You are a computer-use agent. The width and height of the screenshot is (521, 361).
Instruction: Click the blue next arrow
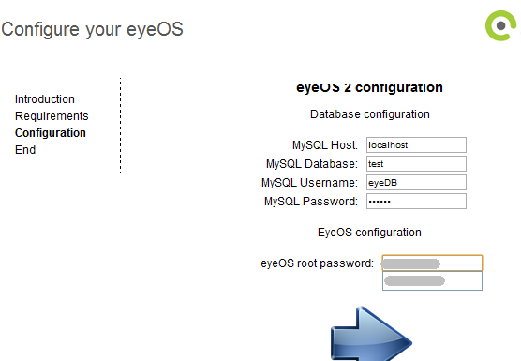371,334
